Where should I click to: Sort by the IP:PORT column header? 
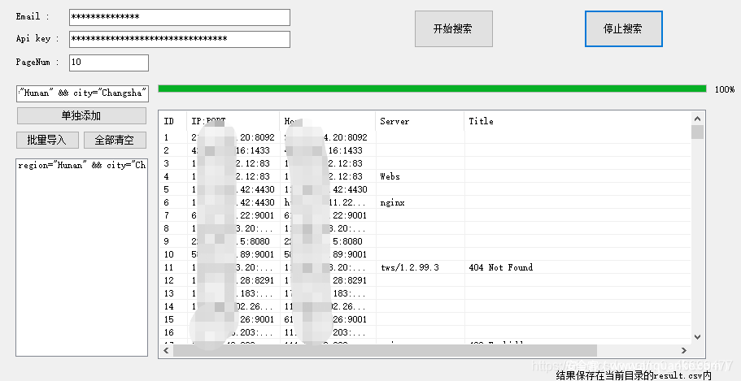[x=232, y=121]
